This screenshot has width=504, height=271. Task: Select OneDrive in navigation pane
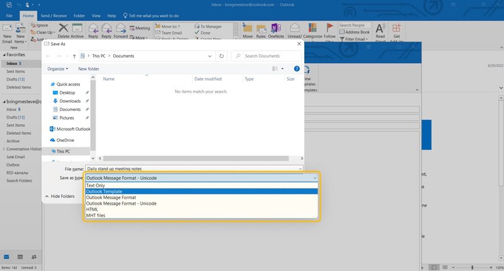tap(62, 140)
